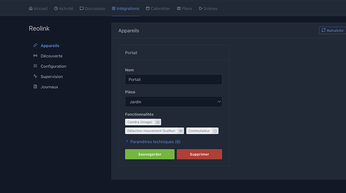Open Supervision in the sidebar
This screenshot has width=346, height=193.
tap(52, 76)
